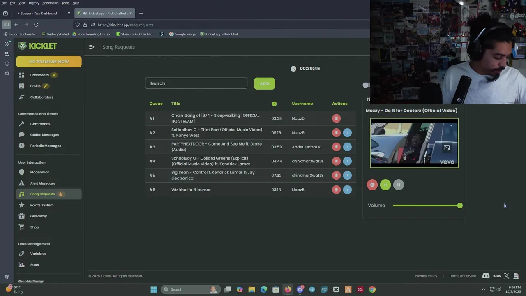Pause the current song playback
Screen dimensions: 526x296
(399, 185)
